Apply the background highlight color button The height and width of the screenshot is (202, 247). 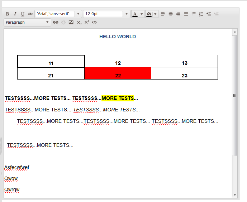click(x=149, y=14)
